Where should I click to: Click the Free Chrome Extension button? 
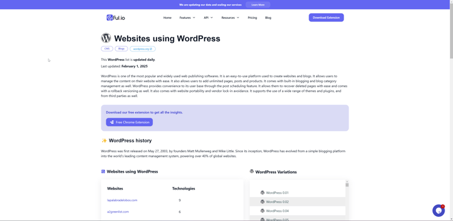[129, 122]
